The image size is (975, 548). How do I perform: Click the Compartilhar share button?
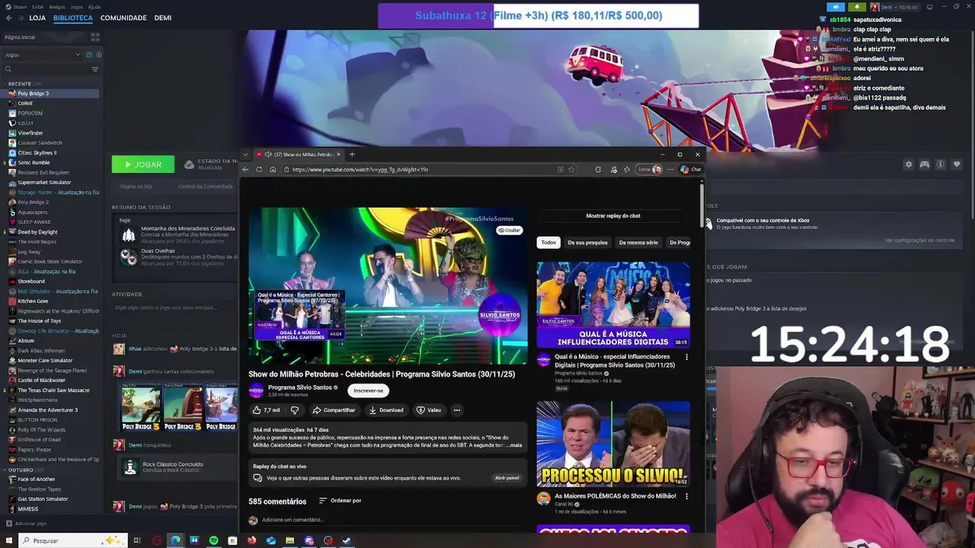tap(334, 410)
